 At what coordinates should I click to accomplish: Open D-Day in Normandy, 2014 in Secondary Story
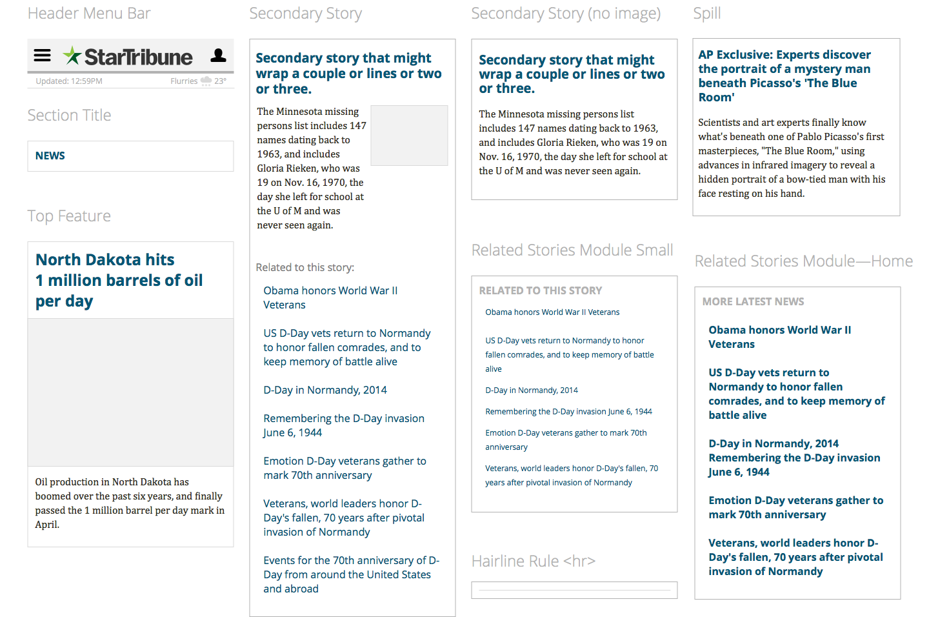tap(325, 390)
